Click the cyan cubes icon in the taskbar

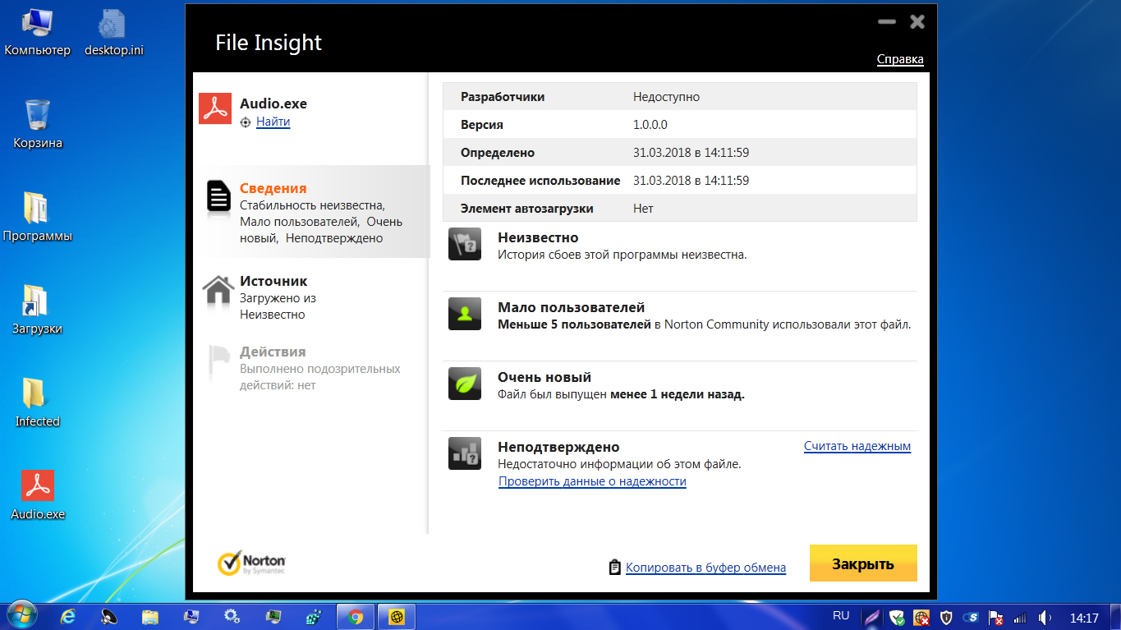[x=313, y=616]
